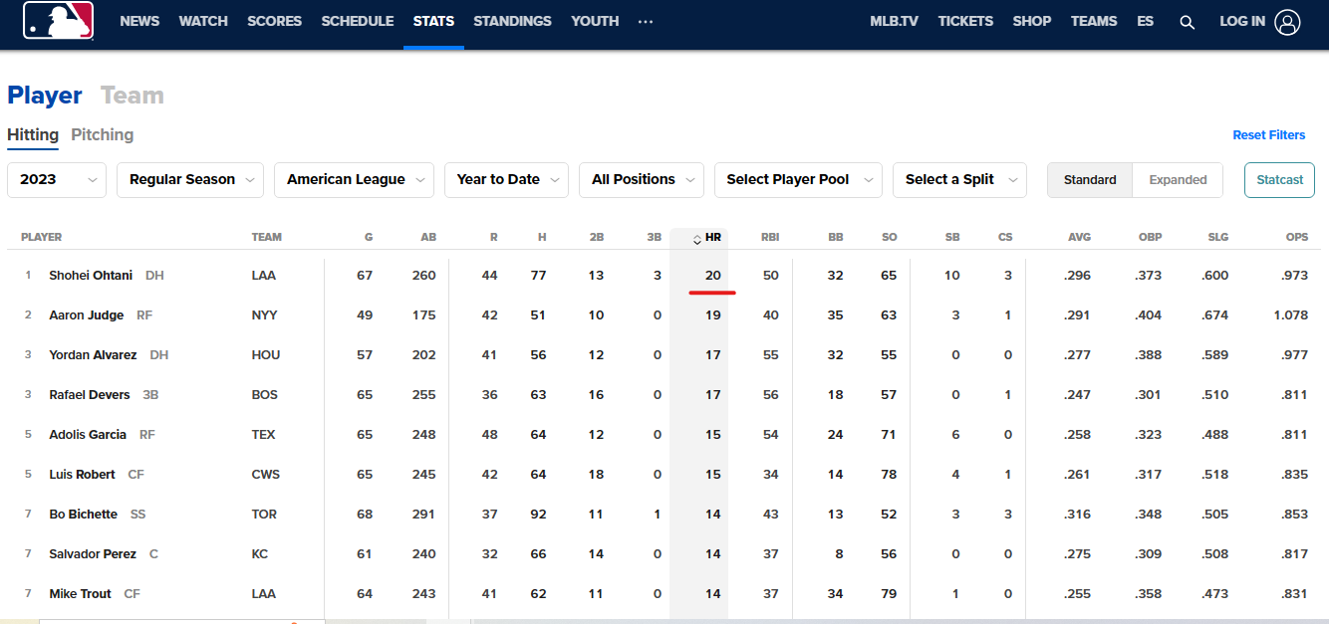Go to the WATCH nav item
1329x624 pixels.
[x=203, y=21]
